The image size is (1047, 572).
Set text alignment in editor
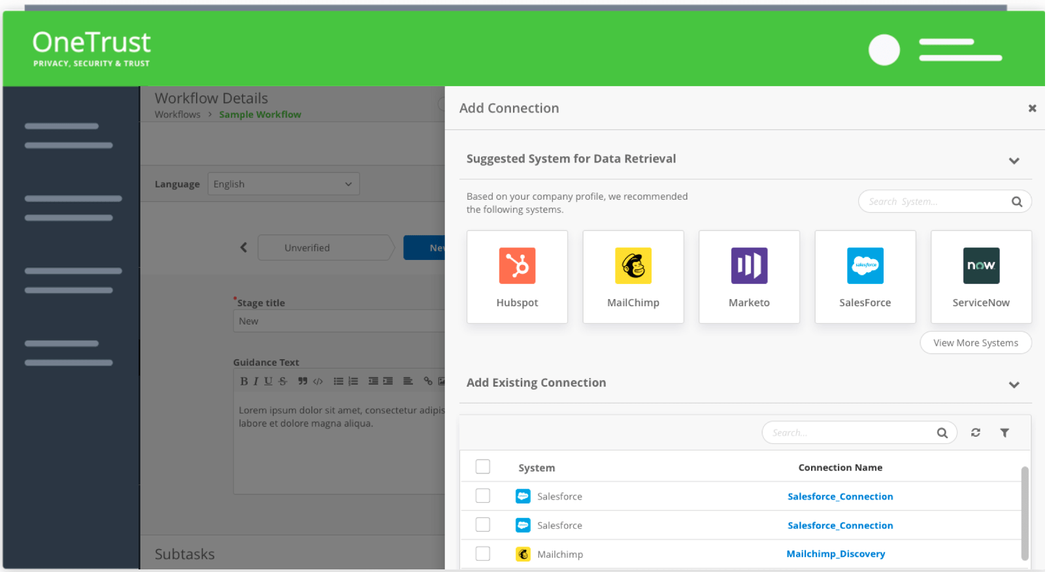(408, 381)
